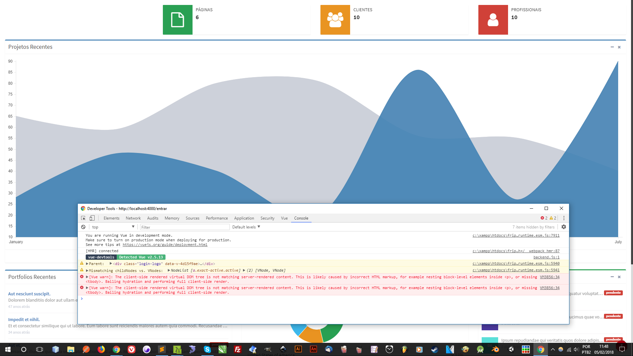The width and height of the screenshot is (633, 356).
Task: Open Aut nesciunt suscipit portfolio link
Action: (29, 294)
